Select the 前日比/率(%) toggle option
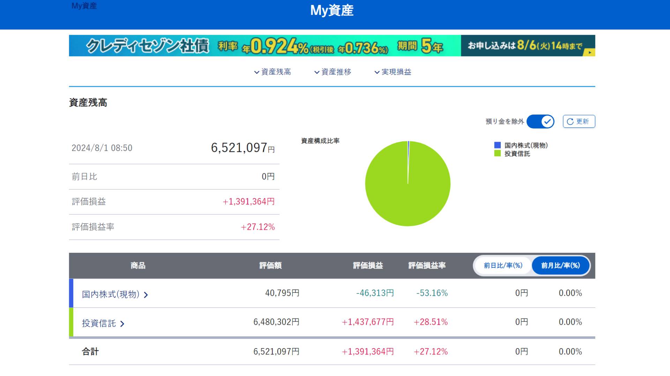 pyautogui.click(x=503, y=266)
